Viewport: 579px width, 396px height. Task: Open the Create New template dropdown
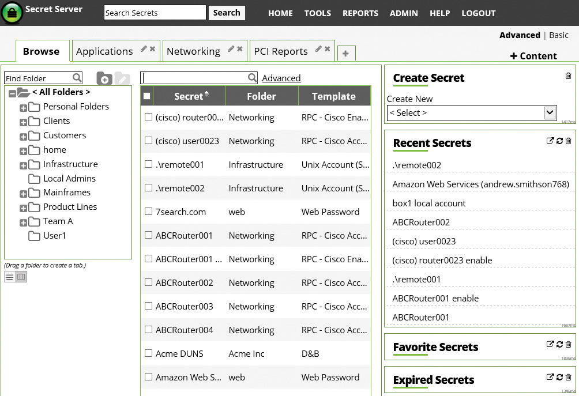471,113
